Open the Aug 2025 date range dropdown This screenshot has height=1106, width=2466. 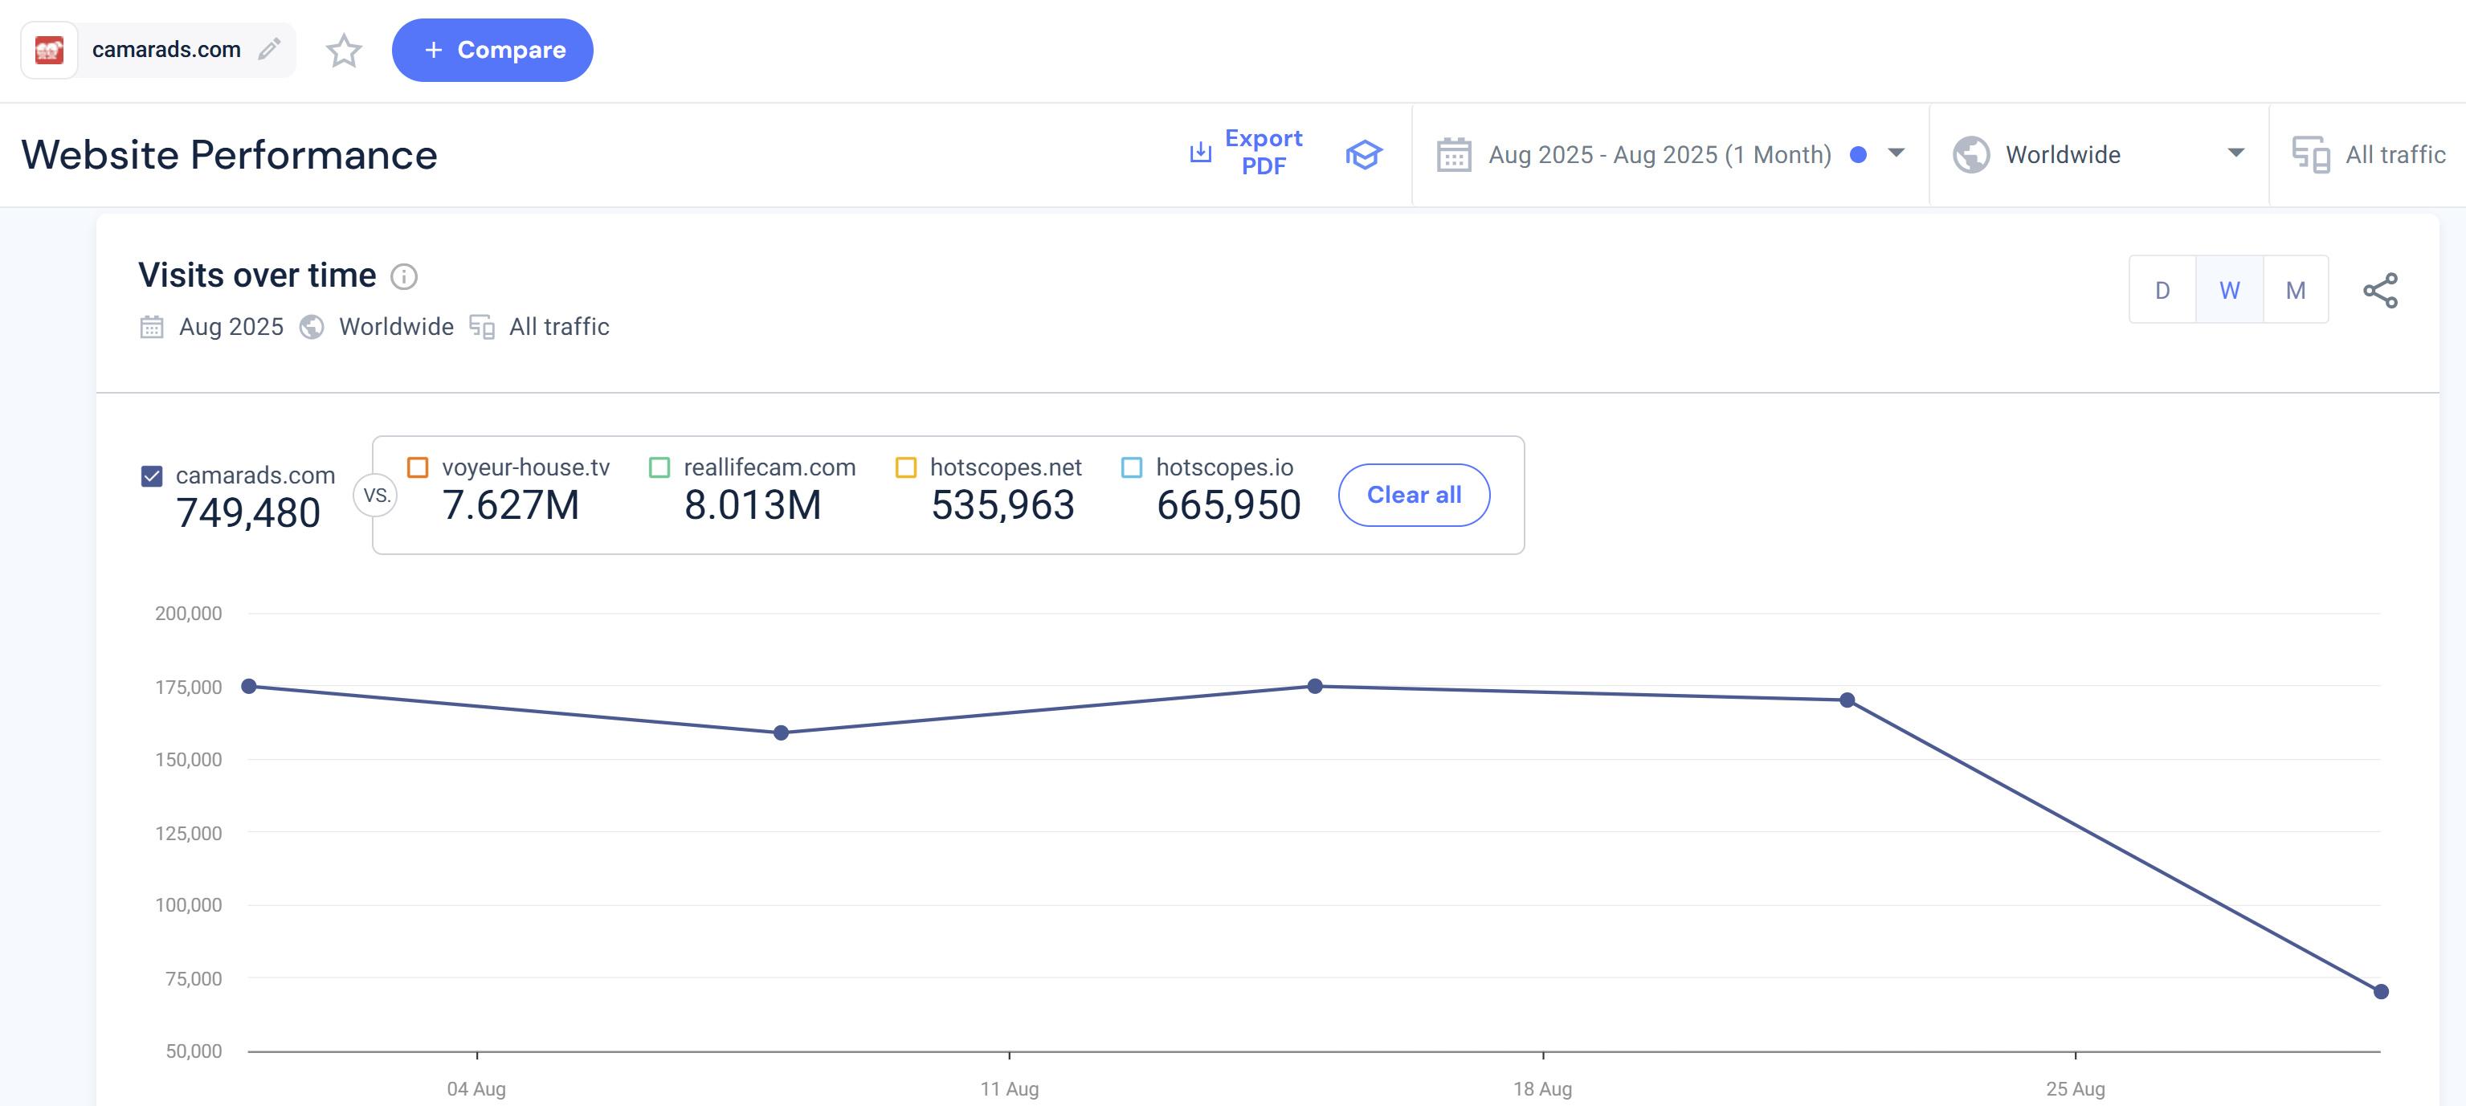pyautogui.click(x=1896, y=153)
